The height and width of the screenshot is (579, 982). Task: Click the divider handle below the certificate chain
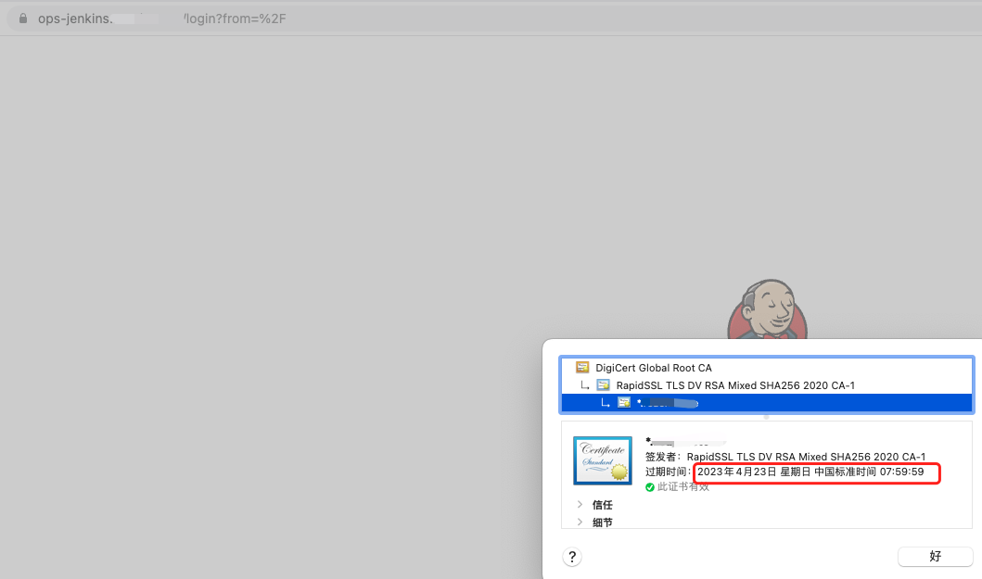click(766, 417)
